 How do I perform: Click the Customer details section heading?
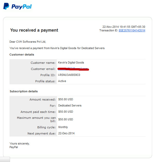(22, 55)
